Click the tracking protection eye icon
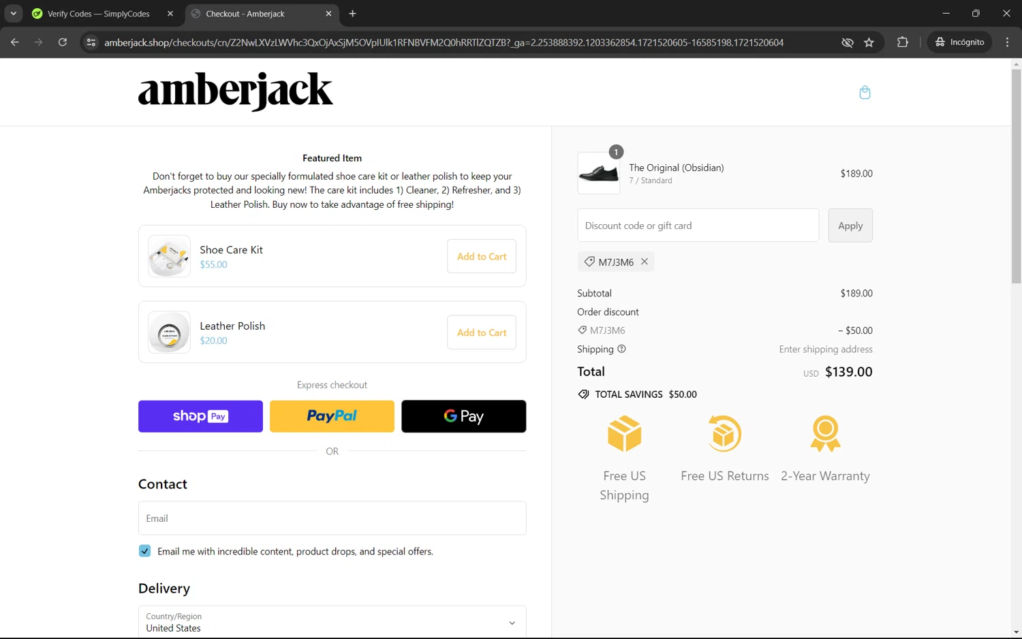Viewport: 1022px width, 639px height. 847,42
